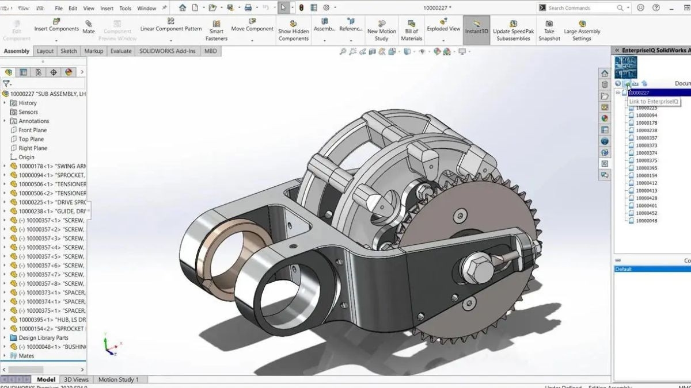This screenshot has height=388, width=691.
Task: Open the Linear Component Pattern dropdown arrow
Action: pyautogui.click(x=171, y=40)
